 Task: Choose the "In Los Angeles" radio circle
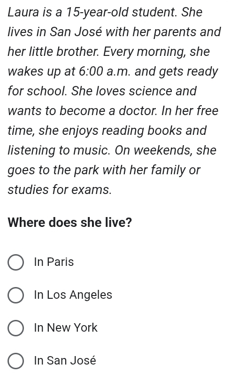coord(15,295)
